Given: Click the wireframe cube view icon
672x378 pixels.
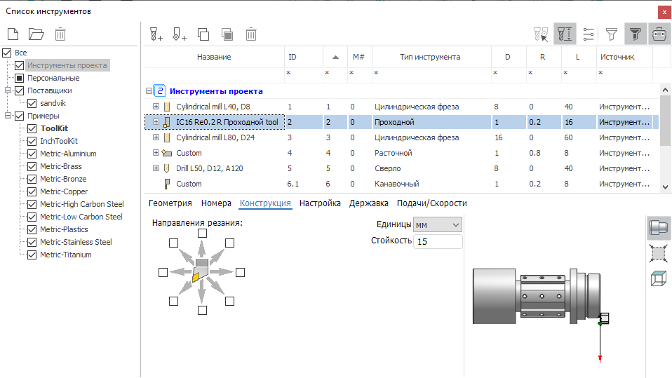Looking at the screenshot, I should [x=658, y=278].
